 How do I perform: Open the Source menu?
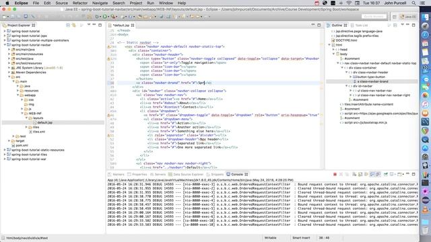pos(61,3)
